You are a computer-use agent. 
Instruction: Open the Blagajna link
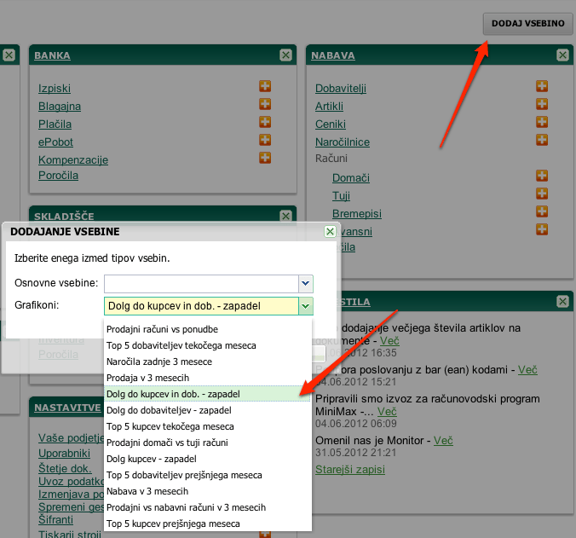[x=60, y=107]
